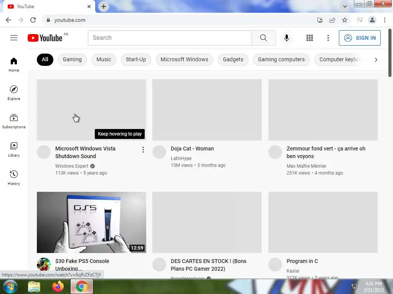Open network icon in system tray
Image resolution: width=393 pixels, height=294 pixels.
click(x=354, y=286)
